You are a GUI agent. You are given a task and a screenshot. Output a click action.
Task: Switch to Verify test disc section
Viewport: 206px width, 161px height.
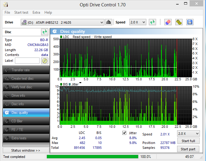(26, 87)
